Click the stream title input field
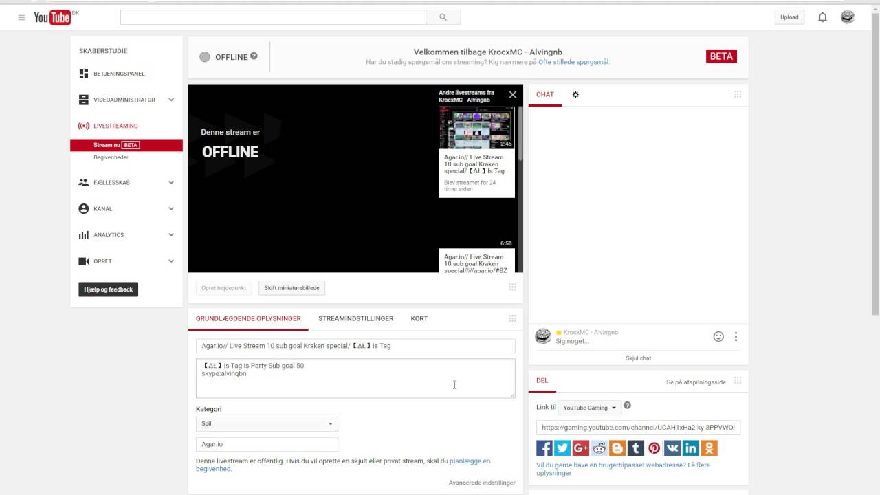The height and width of the screenshot is (495, 880). coord(355,346)
